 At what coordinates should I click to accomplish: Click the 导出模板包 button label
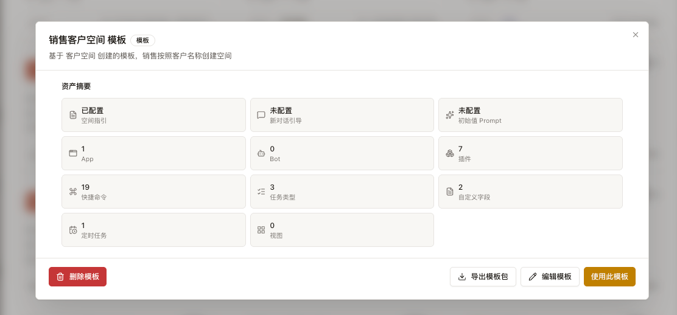489,277
